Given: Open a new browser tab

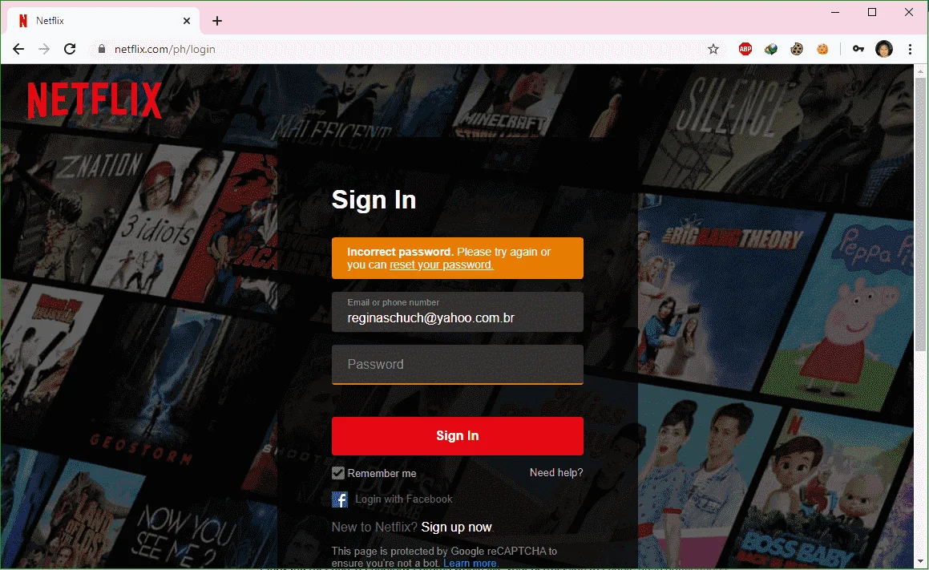Looking at the screenshot, I should [217, 21].
